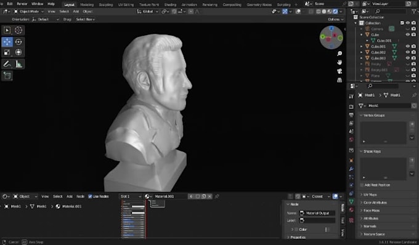The width and height of the screenshot is (419, 245).
Task: Open the Output properties tab
Action: (x=351, y=115)
